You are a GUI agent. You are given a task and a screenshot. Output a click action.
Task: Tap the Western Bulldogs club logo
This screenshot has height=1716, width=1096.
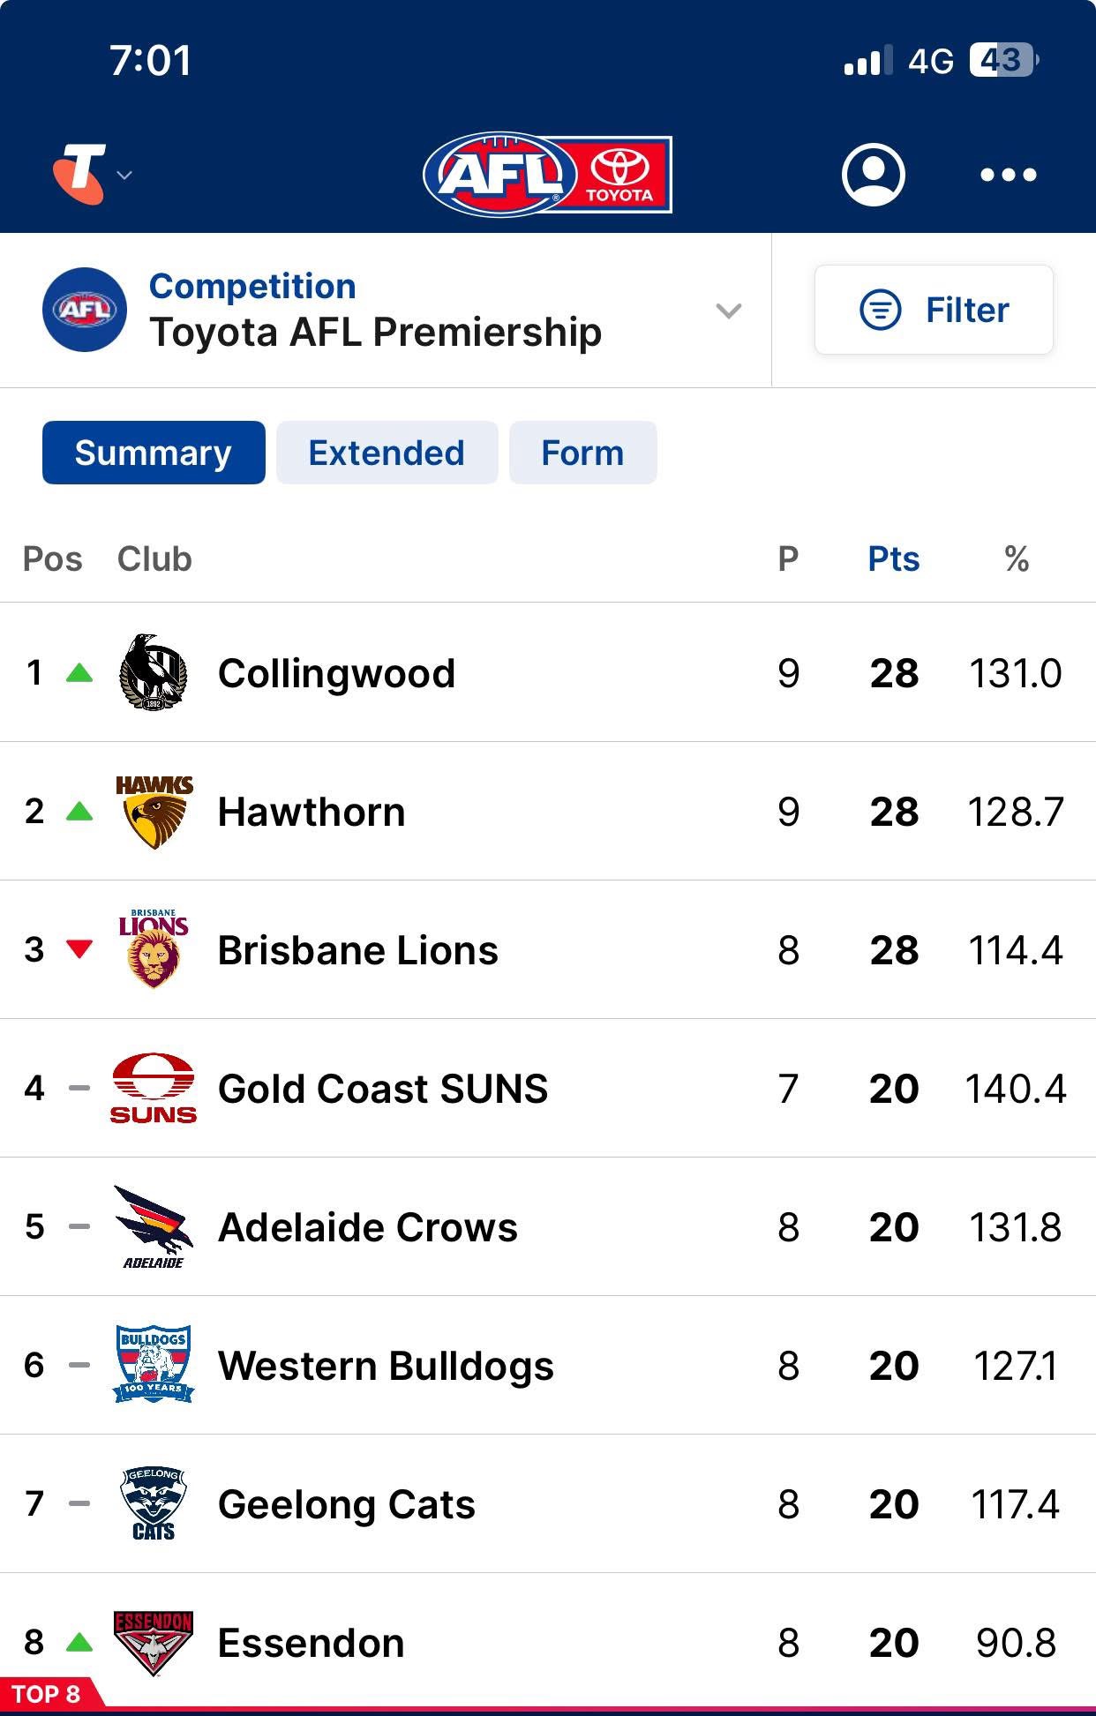click(x=154, y=1364)
